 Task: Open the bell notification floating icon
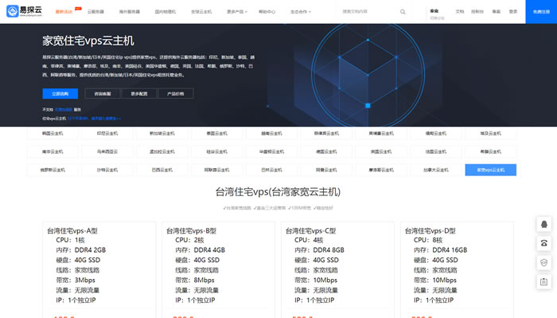pyautogui.click(x=543, y=224)
